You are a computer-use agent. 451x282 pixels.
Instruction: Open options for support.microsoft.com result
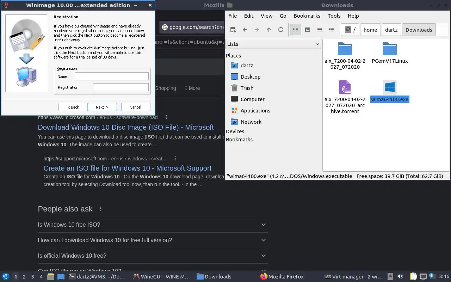pos(175,158)
